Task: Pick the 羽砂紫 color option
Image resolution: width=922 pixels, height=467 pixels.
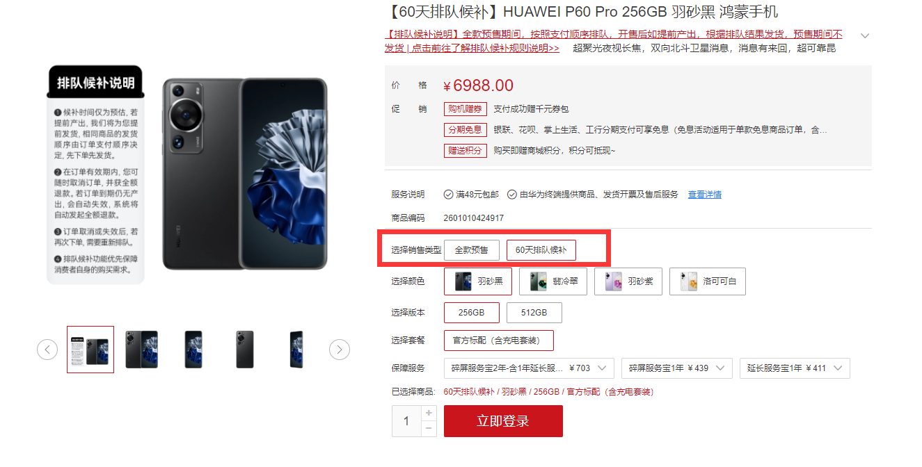Action: click(628, 281)
